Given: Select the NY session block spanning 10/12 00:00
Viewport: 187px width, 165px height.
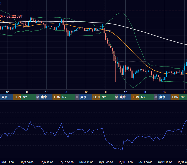Looking at the screenshot, I should pos(147,97).
